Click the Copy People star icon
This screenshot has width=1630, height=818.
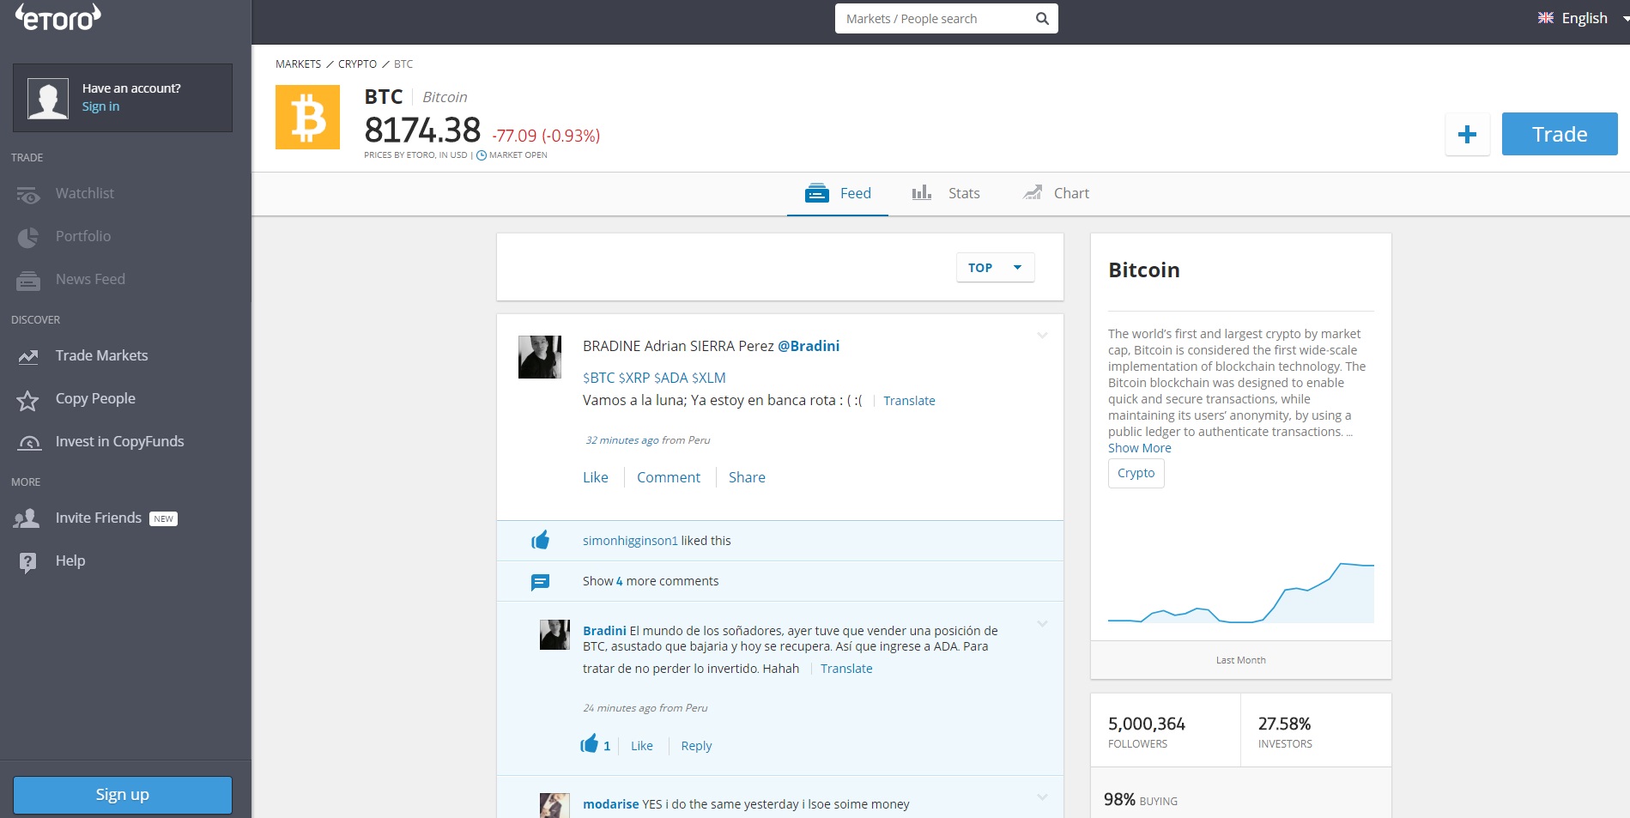click(28, 400)
